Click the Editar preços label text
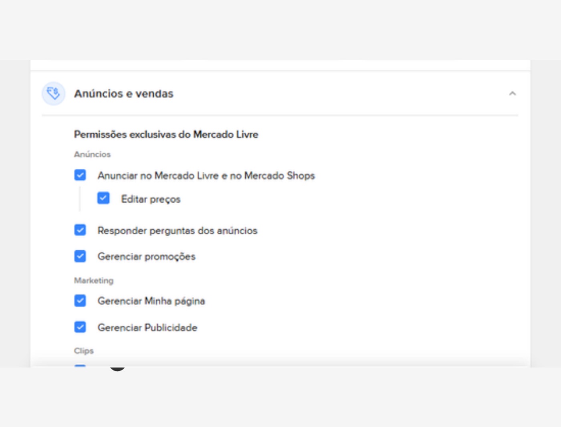The width and height of the screenshot is (561, 427). [x=151, y=199]
